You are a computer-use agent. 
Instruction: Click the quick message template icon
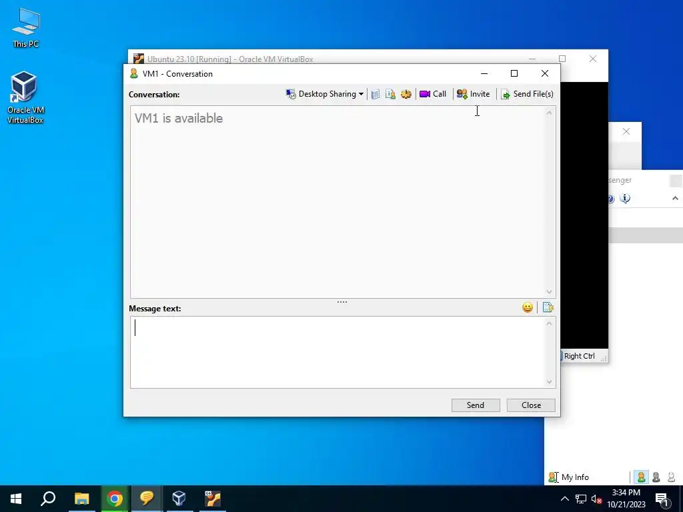coord(548,308)
